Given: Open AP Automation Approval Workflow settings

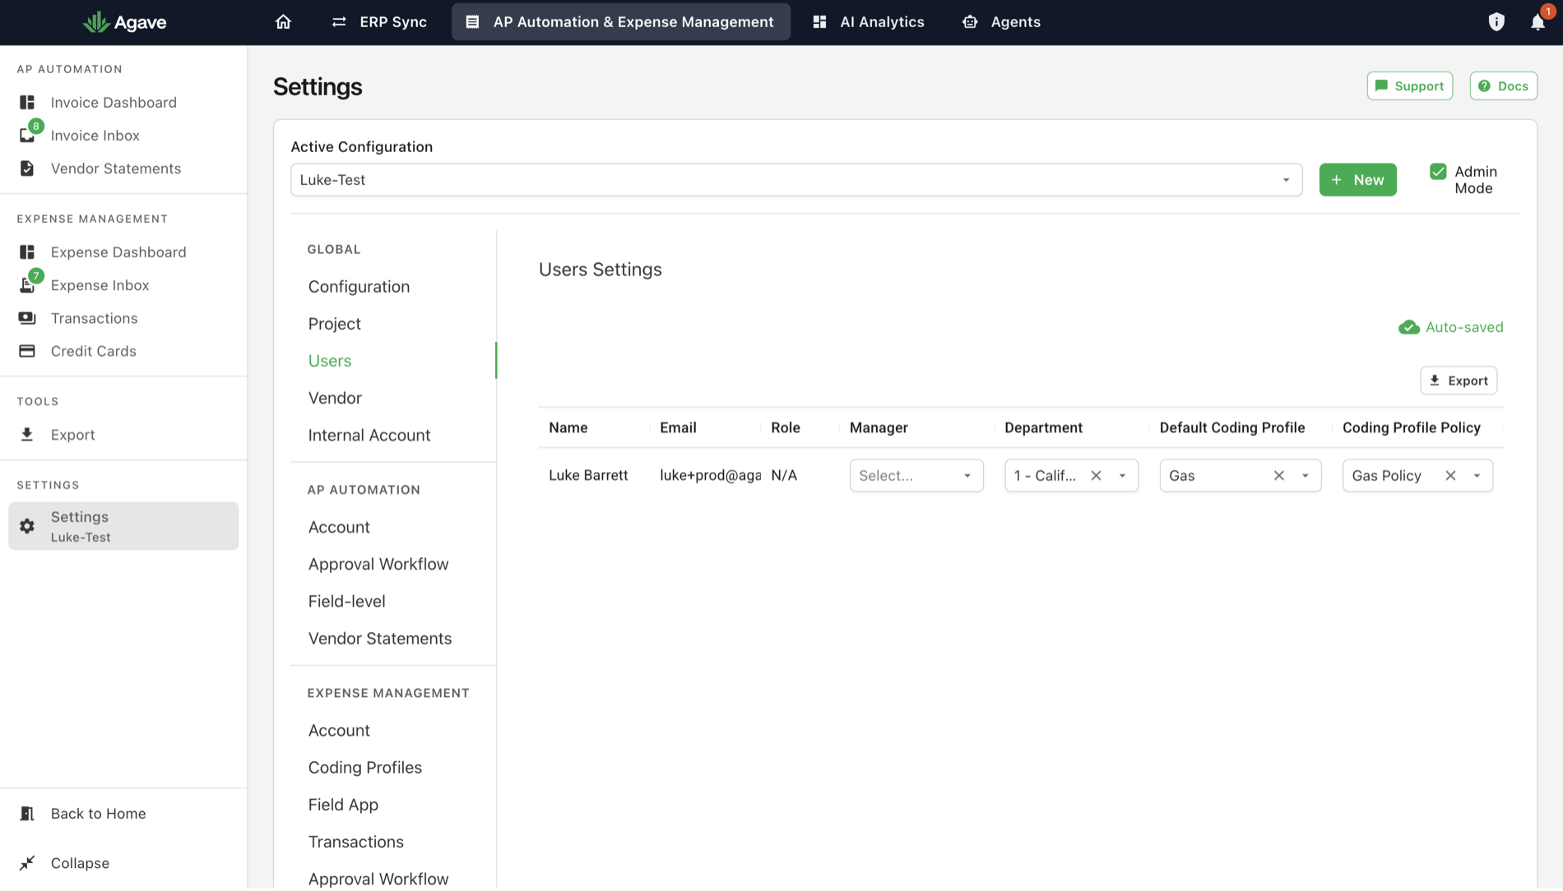Looking at the screenshot, I should point(378,565).
